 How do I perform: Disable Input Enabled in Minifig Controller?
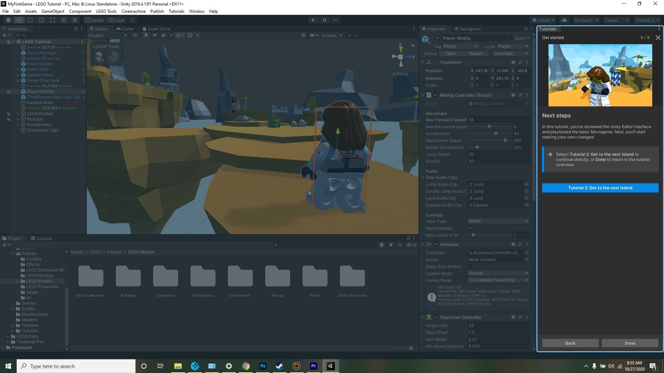point(470,228)
